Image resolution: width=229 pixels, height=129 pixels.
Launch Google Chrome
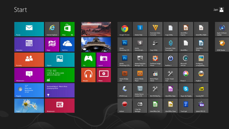coord(125,29)
